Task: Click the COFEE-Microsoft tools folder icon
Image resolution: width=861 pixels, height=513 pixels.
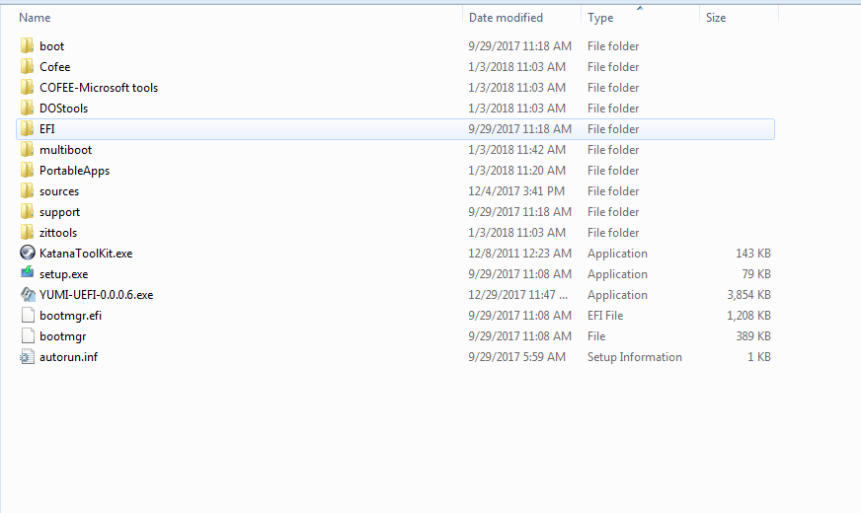Action: [x=27, y=87]
